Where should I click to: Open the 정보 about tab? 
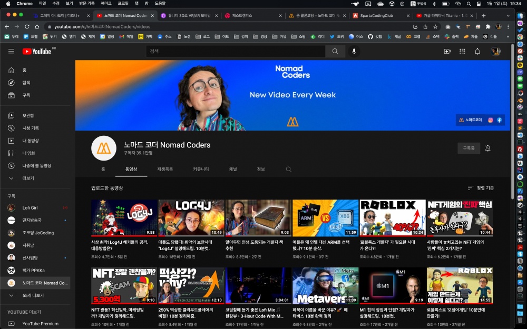(x=261, y=169)
